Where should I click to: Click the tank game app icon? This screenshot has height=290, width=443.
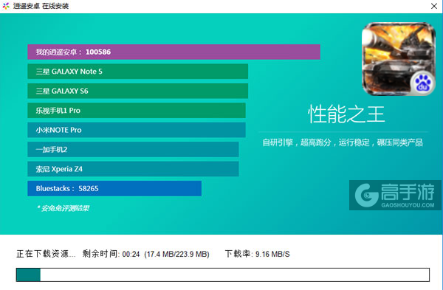click(x=399, y=59)
